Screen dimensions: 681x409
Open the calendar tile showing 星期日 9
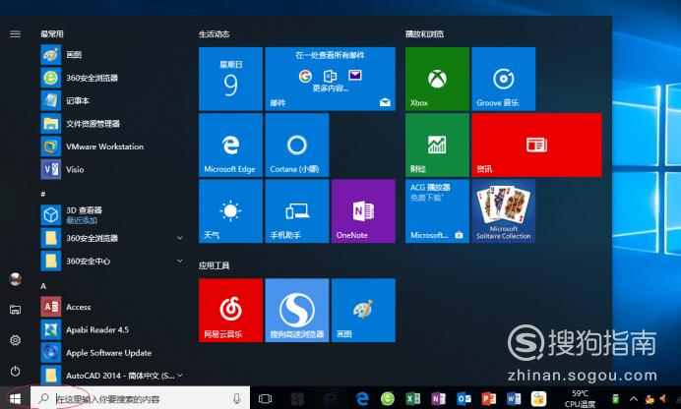[230, 79]
